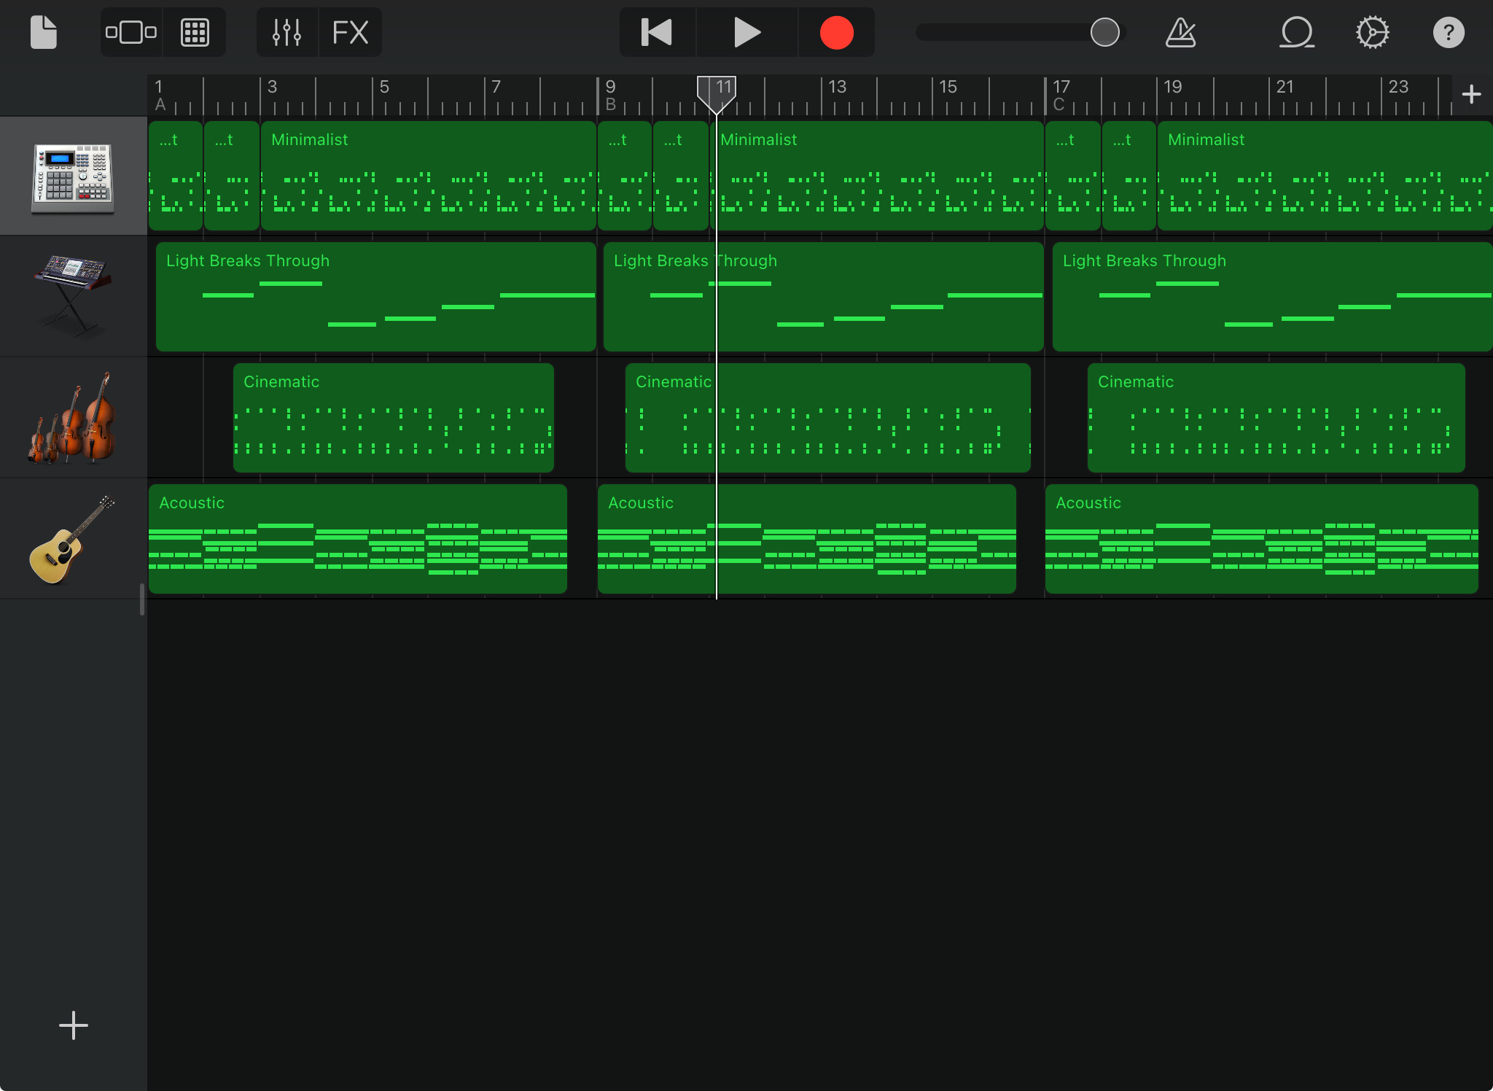The width and height of the screenshot is (1493, 1091).
Task: Toggle the tracks view mode
Action: [x=131, y=31]
